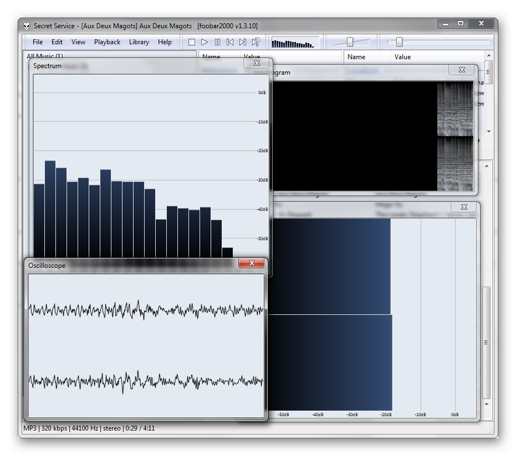Click the Stop playback button
Screen dimensions: 516x456
tap(192, 42)
